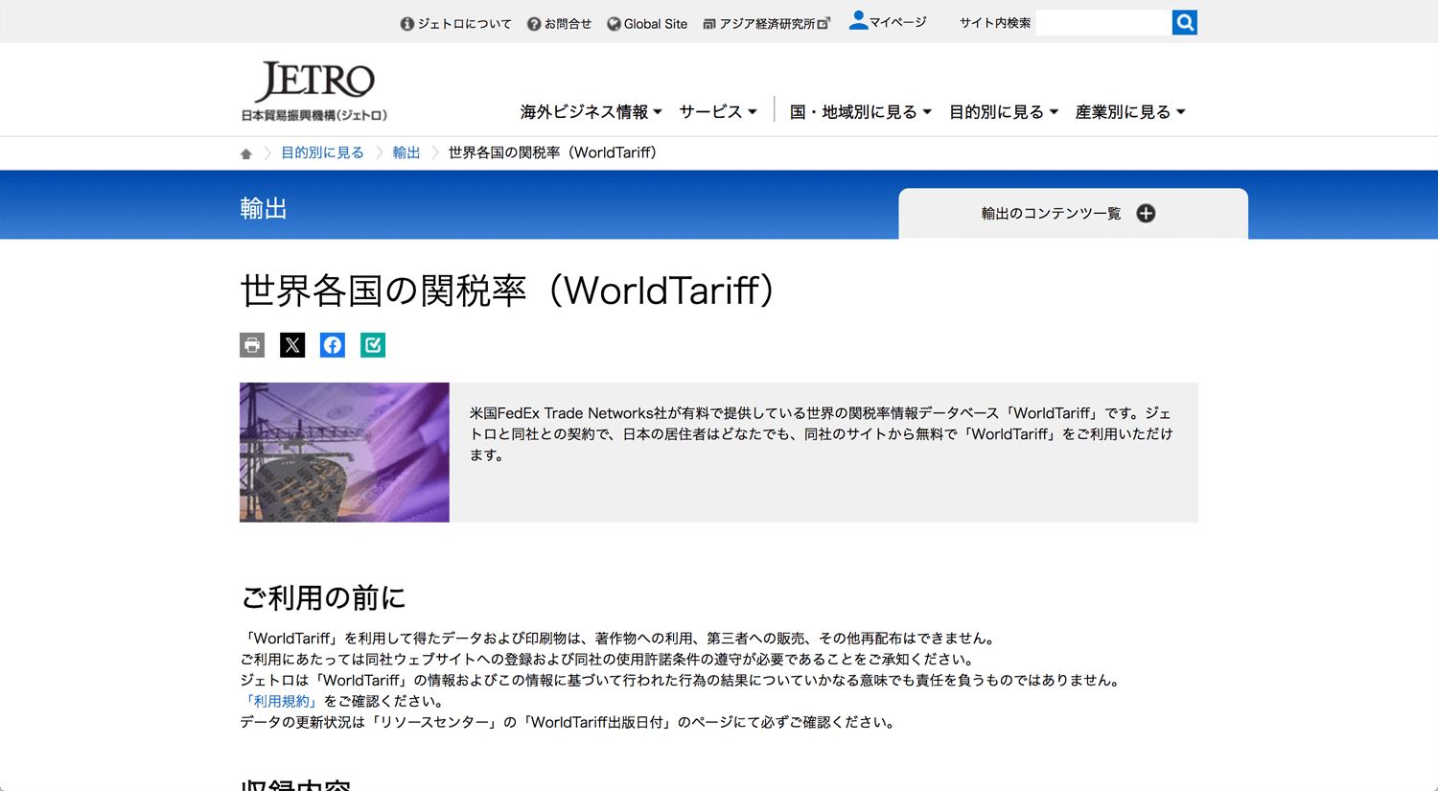Click the print page icon
Viewport: 1438px width, 791px height.
tap(252, 345)
